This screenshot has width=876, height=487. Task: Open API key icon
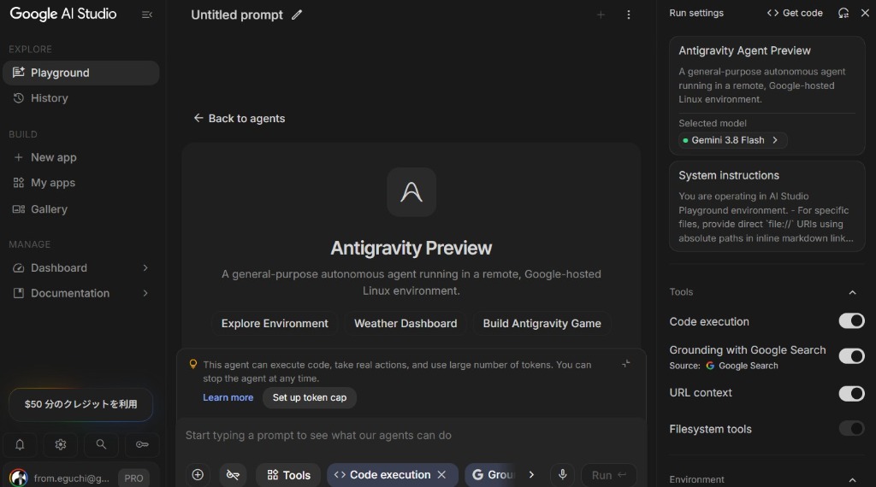[142, 444]
